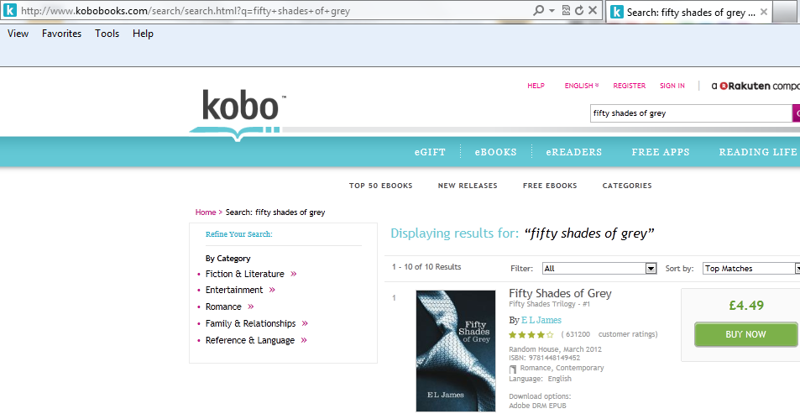Click the £4.49 price text
Screen dimensions: 800x414
pyautogui.click(x=746, y=306)
